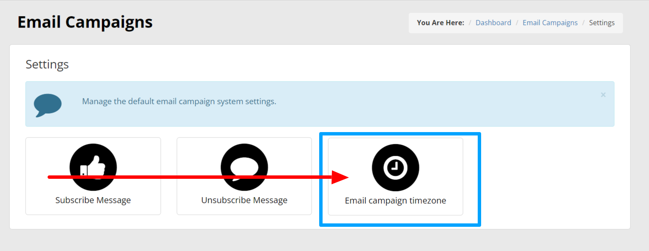This screenshot has width=649, height=251.
Task: Click the Settings breadcrumb text
Action: [602, 23]
